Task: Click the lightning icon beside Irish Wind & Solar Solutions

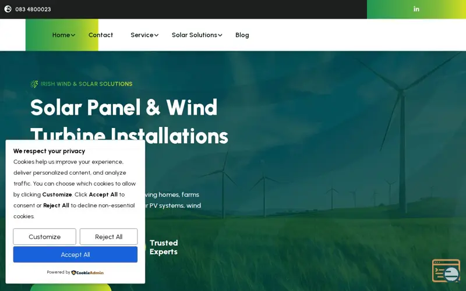Action: (34, 84)
